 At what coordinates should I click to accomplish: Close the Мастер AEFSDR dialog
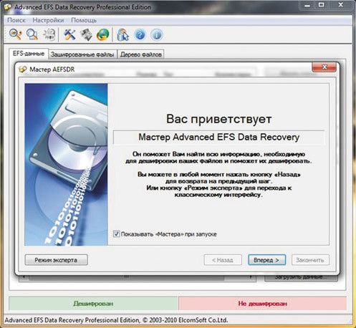click(x=324, y=67)
